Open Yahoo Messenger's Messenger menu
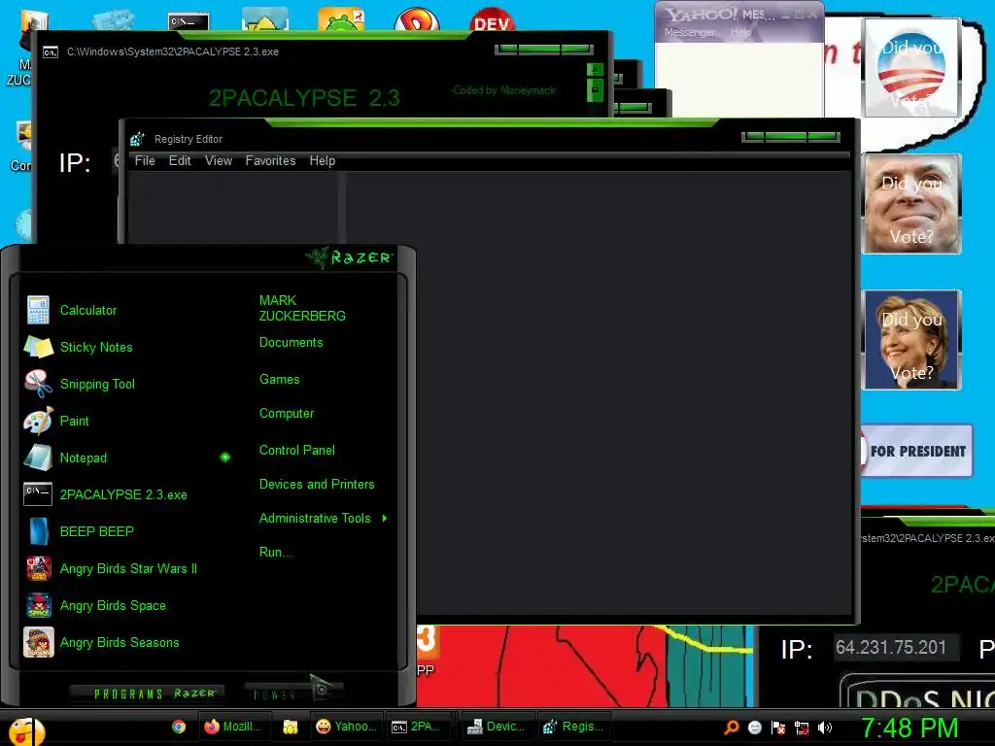Viewport: 995px width, 746px height. [689, 32]
